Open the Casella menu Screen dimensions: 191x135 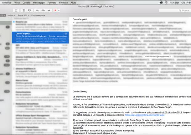click(x=26, y=3)
